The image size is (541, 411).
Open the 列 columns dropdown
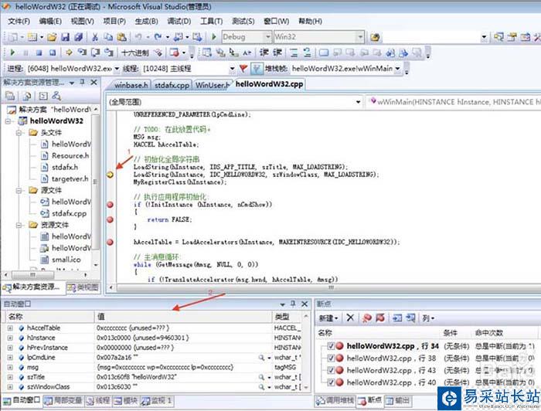pyautogui.click(x=428, y=318)
